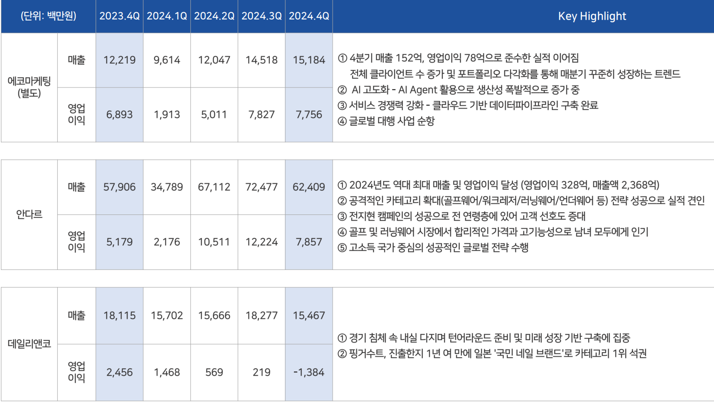Click the value 12,219
This screenshot has width=714, height=402.
(x=119, y=60)
